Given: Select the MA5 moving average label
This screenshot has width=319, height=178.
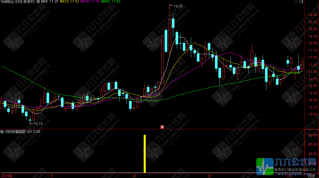Looking at the screenshot, I should [50, 2].
